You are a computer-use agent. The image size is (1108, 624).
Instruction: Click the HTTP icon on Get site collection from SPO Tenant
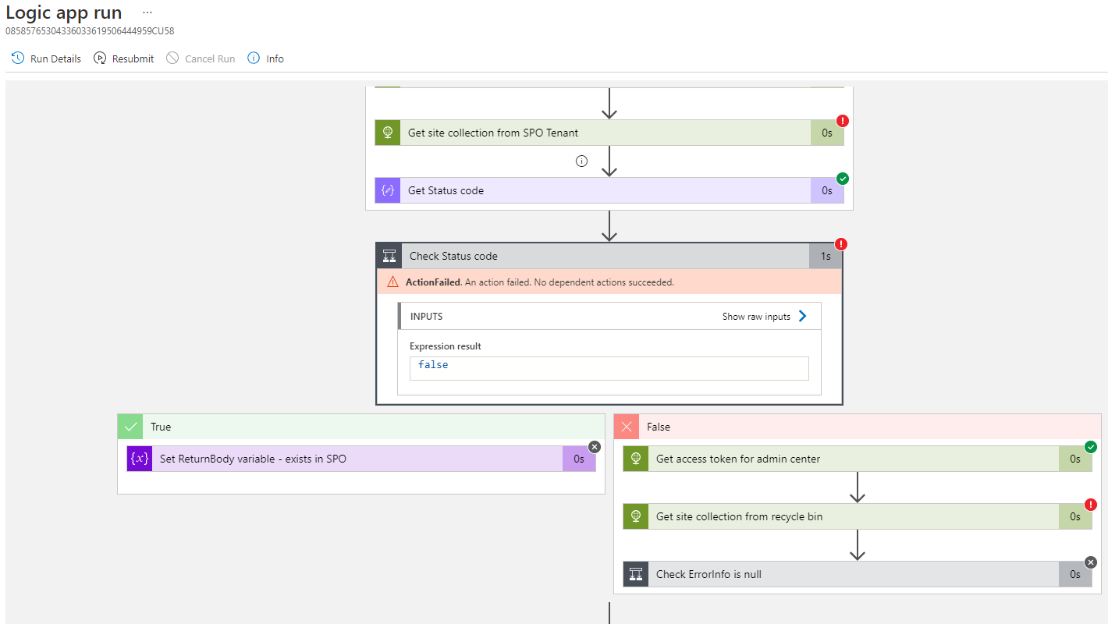388,133
